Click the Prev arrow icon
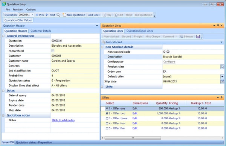Viewport: 226px width, 146px height. coord(37,15)
